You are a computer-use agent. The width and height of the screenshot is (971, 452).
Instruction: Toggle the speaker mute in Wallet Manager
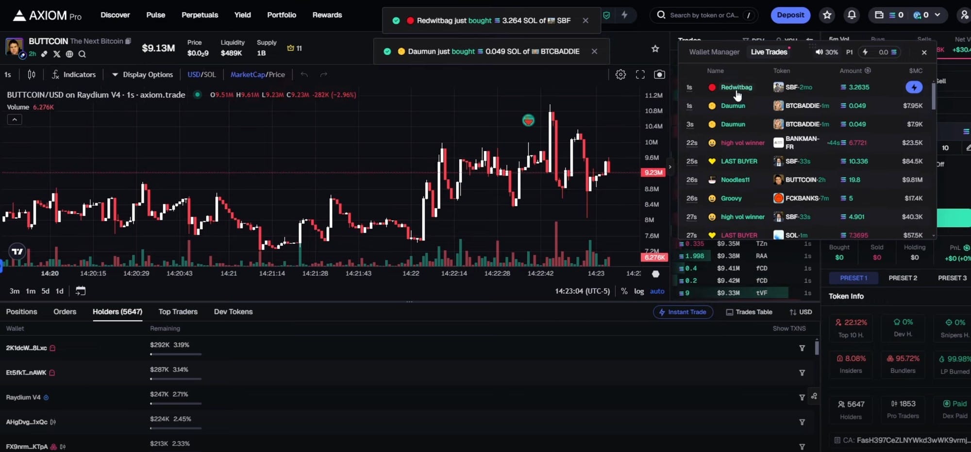pyautogui.click(x=819, y=52)
